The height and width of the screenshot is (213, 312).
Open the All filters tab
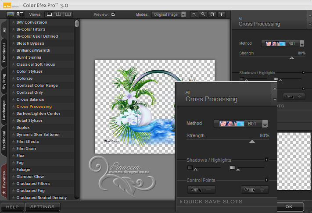point(4,30)
